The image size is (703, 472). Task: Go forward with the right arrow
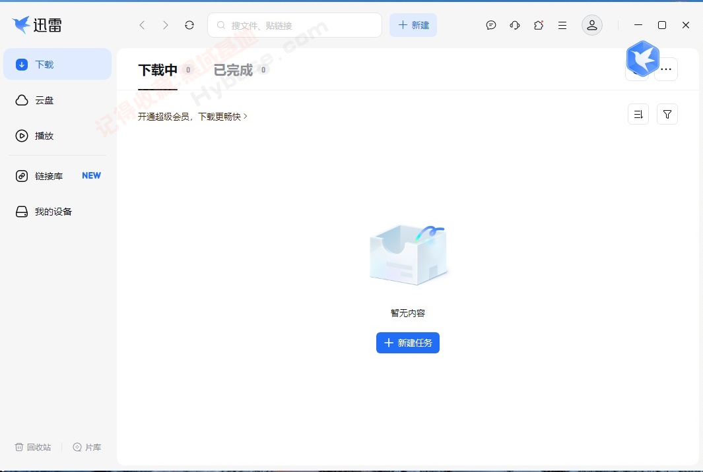click(166, 25)
